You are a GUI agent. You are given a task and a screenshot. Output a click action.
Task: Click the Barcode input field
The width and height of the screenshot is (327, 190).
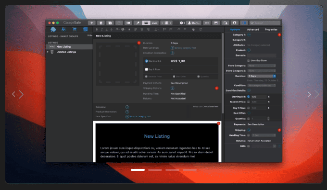(x=262, y=56)
